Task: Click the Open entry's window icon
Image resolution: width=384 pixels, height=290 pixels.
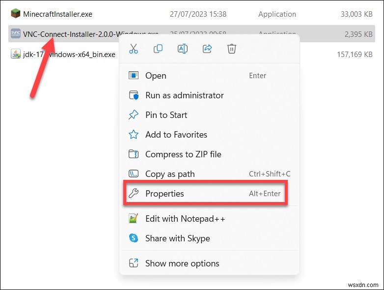Action: point(134,75)
